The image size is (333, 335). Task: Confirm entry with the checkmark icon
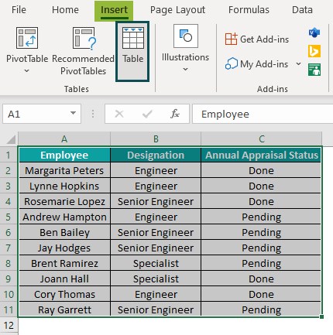(x=147, y=114)
